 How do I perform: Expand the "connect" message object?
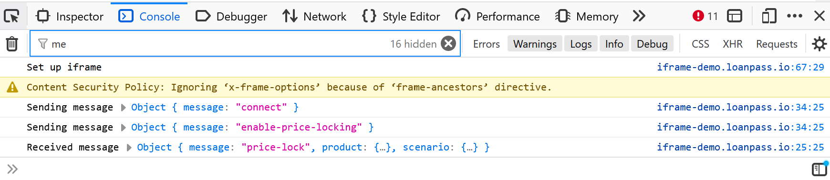(124, 108)
